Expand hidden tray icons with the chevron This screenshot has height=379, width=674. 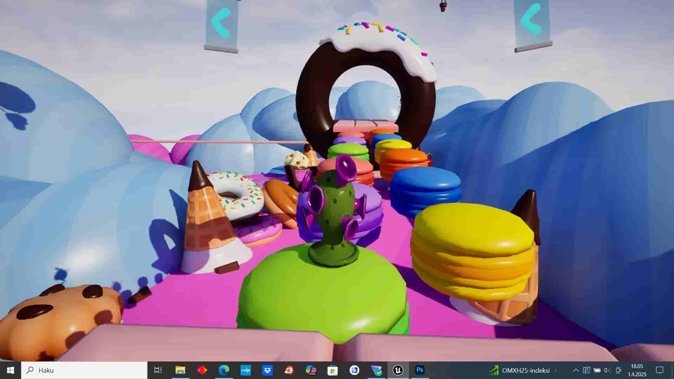576,370
